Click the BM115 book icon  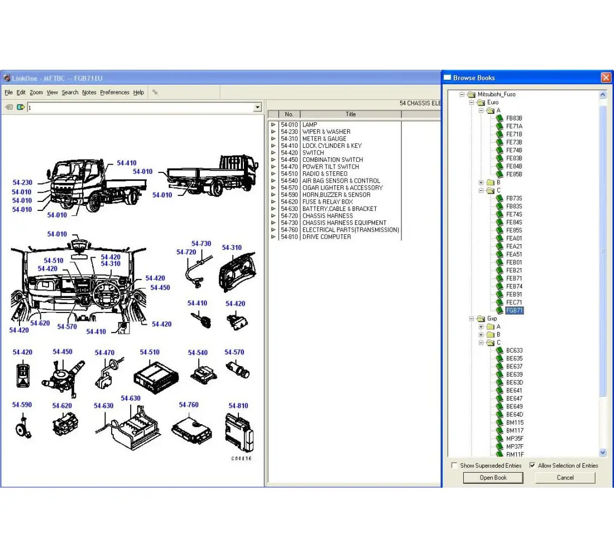pos(500,422)
